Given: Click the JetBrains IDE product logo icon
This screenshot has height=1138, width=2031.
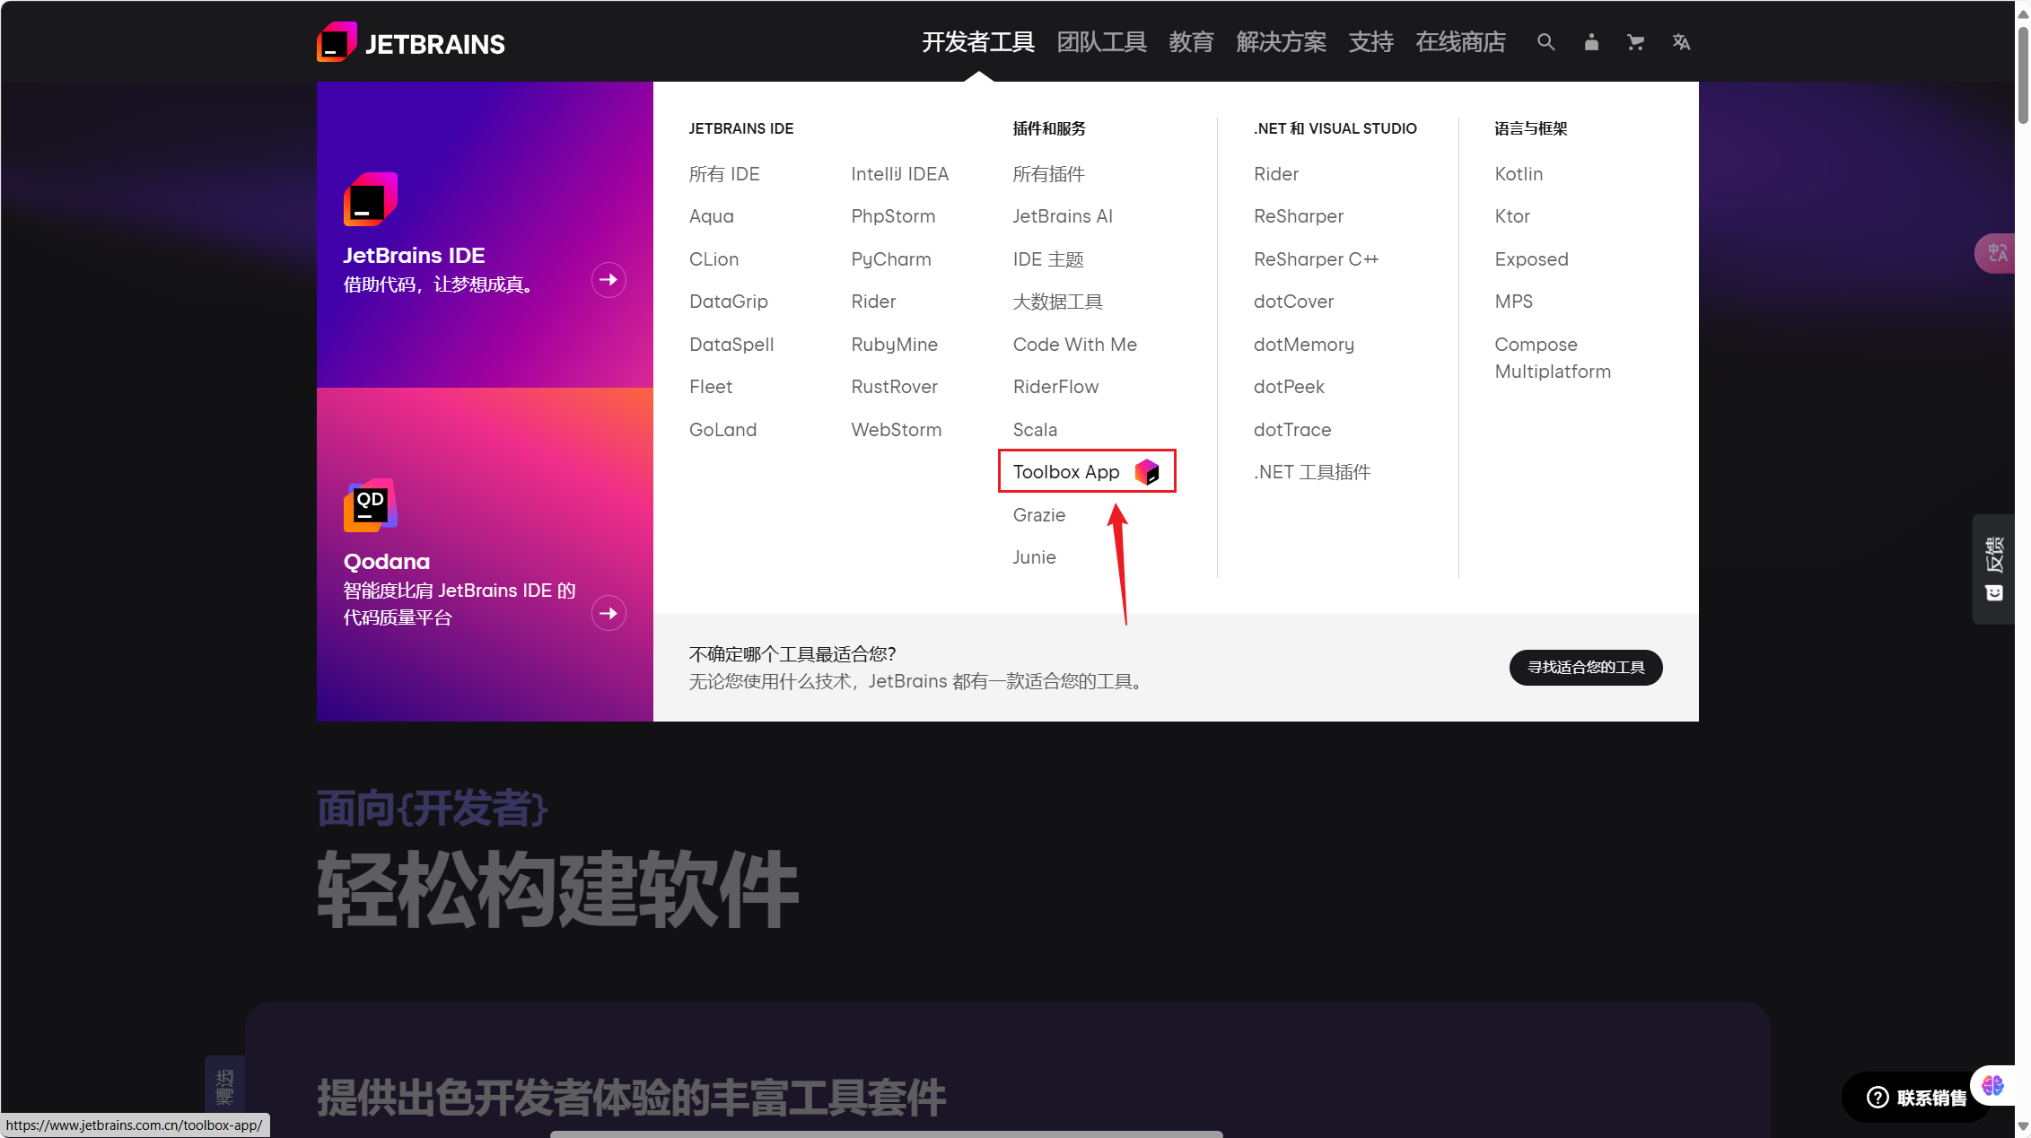Looking at the screenshot, I should click(x=371, y=199).
